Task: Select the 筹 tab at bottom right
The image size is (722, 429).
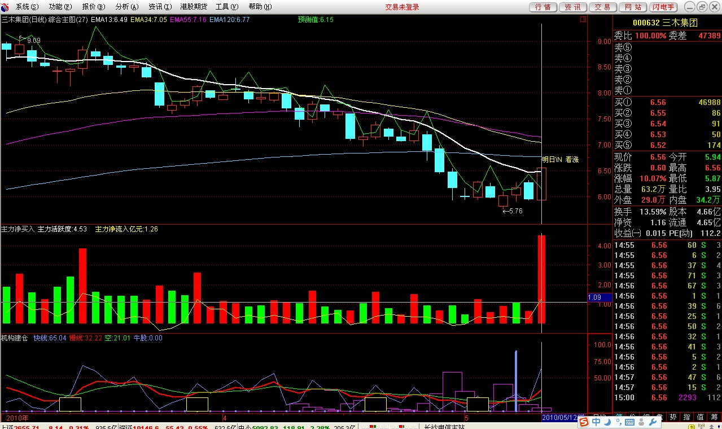Action: coord(714,417)
